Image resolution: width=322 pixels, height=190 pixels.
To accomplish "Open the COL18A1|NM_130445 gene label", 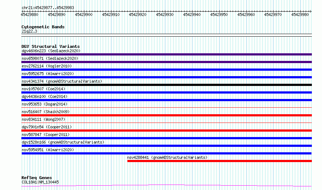I will click(x=40, y=182).
